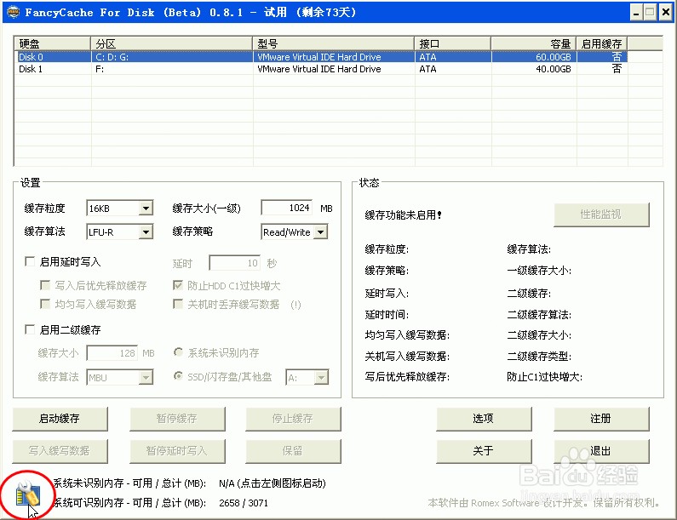Click the level-2 缓存大小 128 field

click(x=112, y=353)
